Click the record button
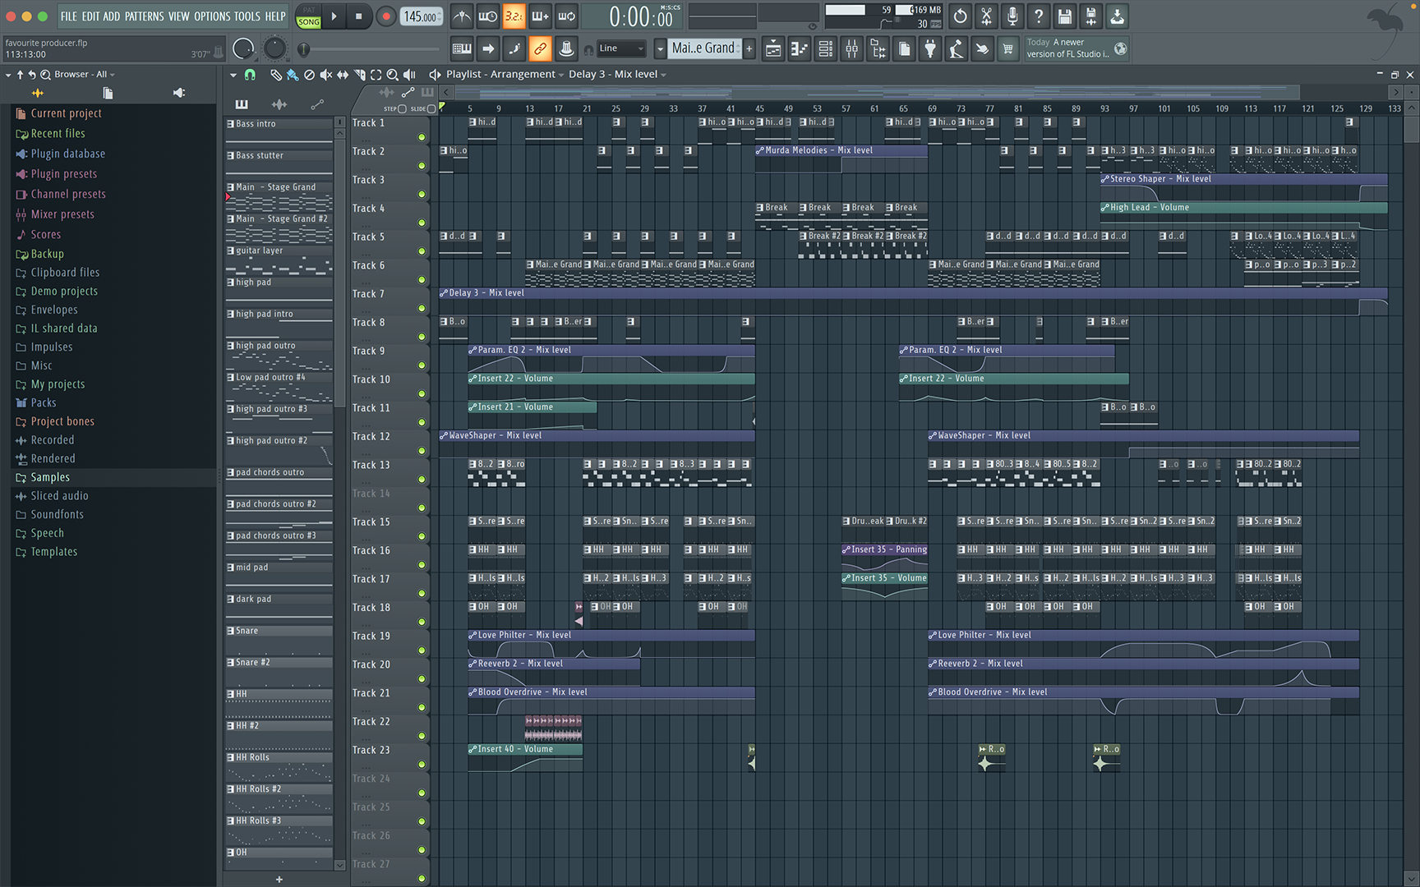This screenshot has width=1420, height=887. [385, 16]
